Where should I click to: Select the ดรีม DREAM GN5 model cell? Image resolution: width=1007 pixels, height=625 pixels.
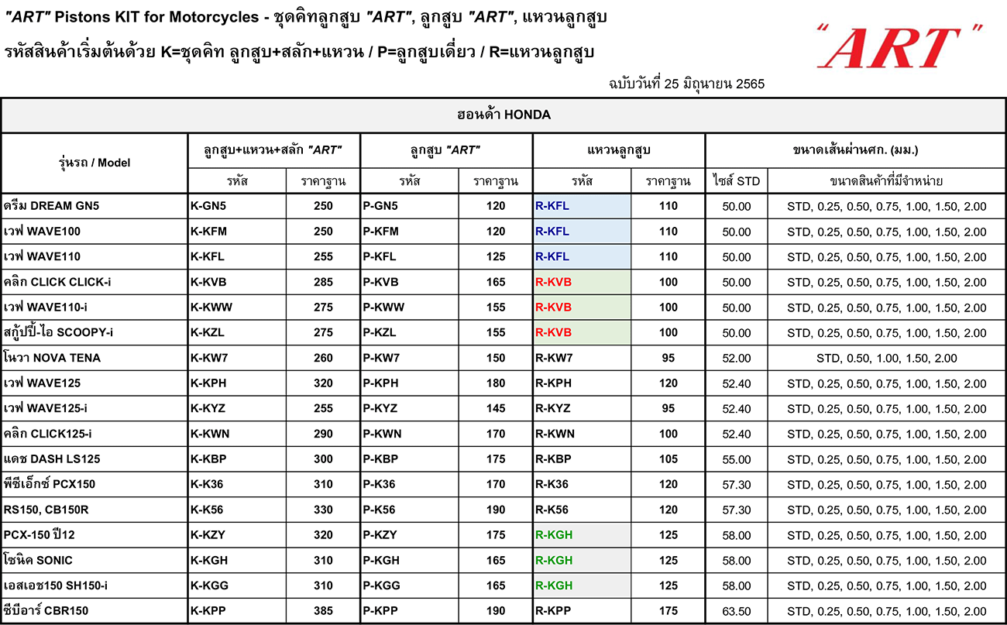95,206
